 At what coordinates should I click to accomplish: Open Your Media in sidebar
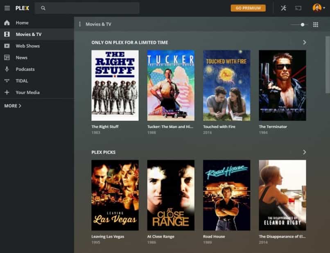click(37, 92)
